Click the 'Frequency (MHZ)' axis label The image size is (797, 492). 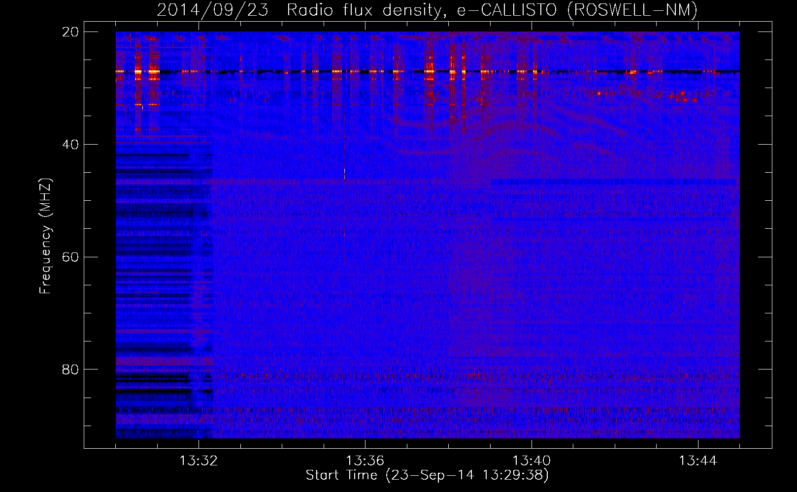click(45, 236)
